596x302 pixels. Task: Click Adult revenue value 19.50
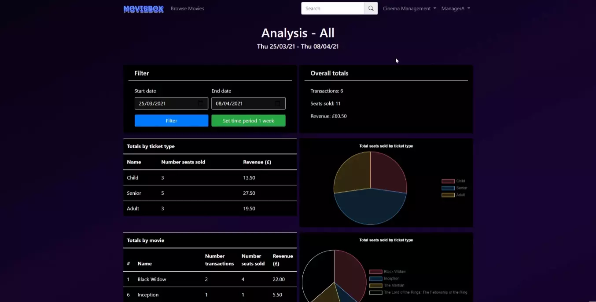click(249, 208)
